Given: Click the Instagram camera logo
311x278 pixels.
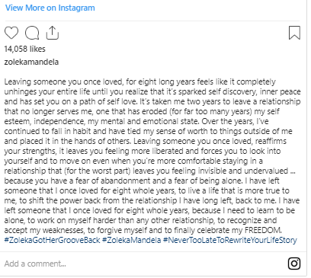Looking at the screenshot, I should pos(294,264).
